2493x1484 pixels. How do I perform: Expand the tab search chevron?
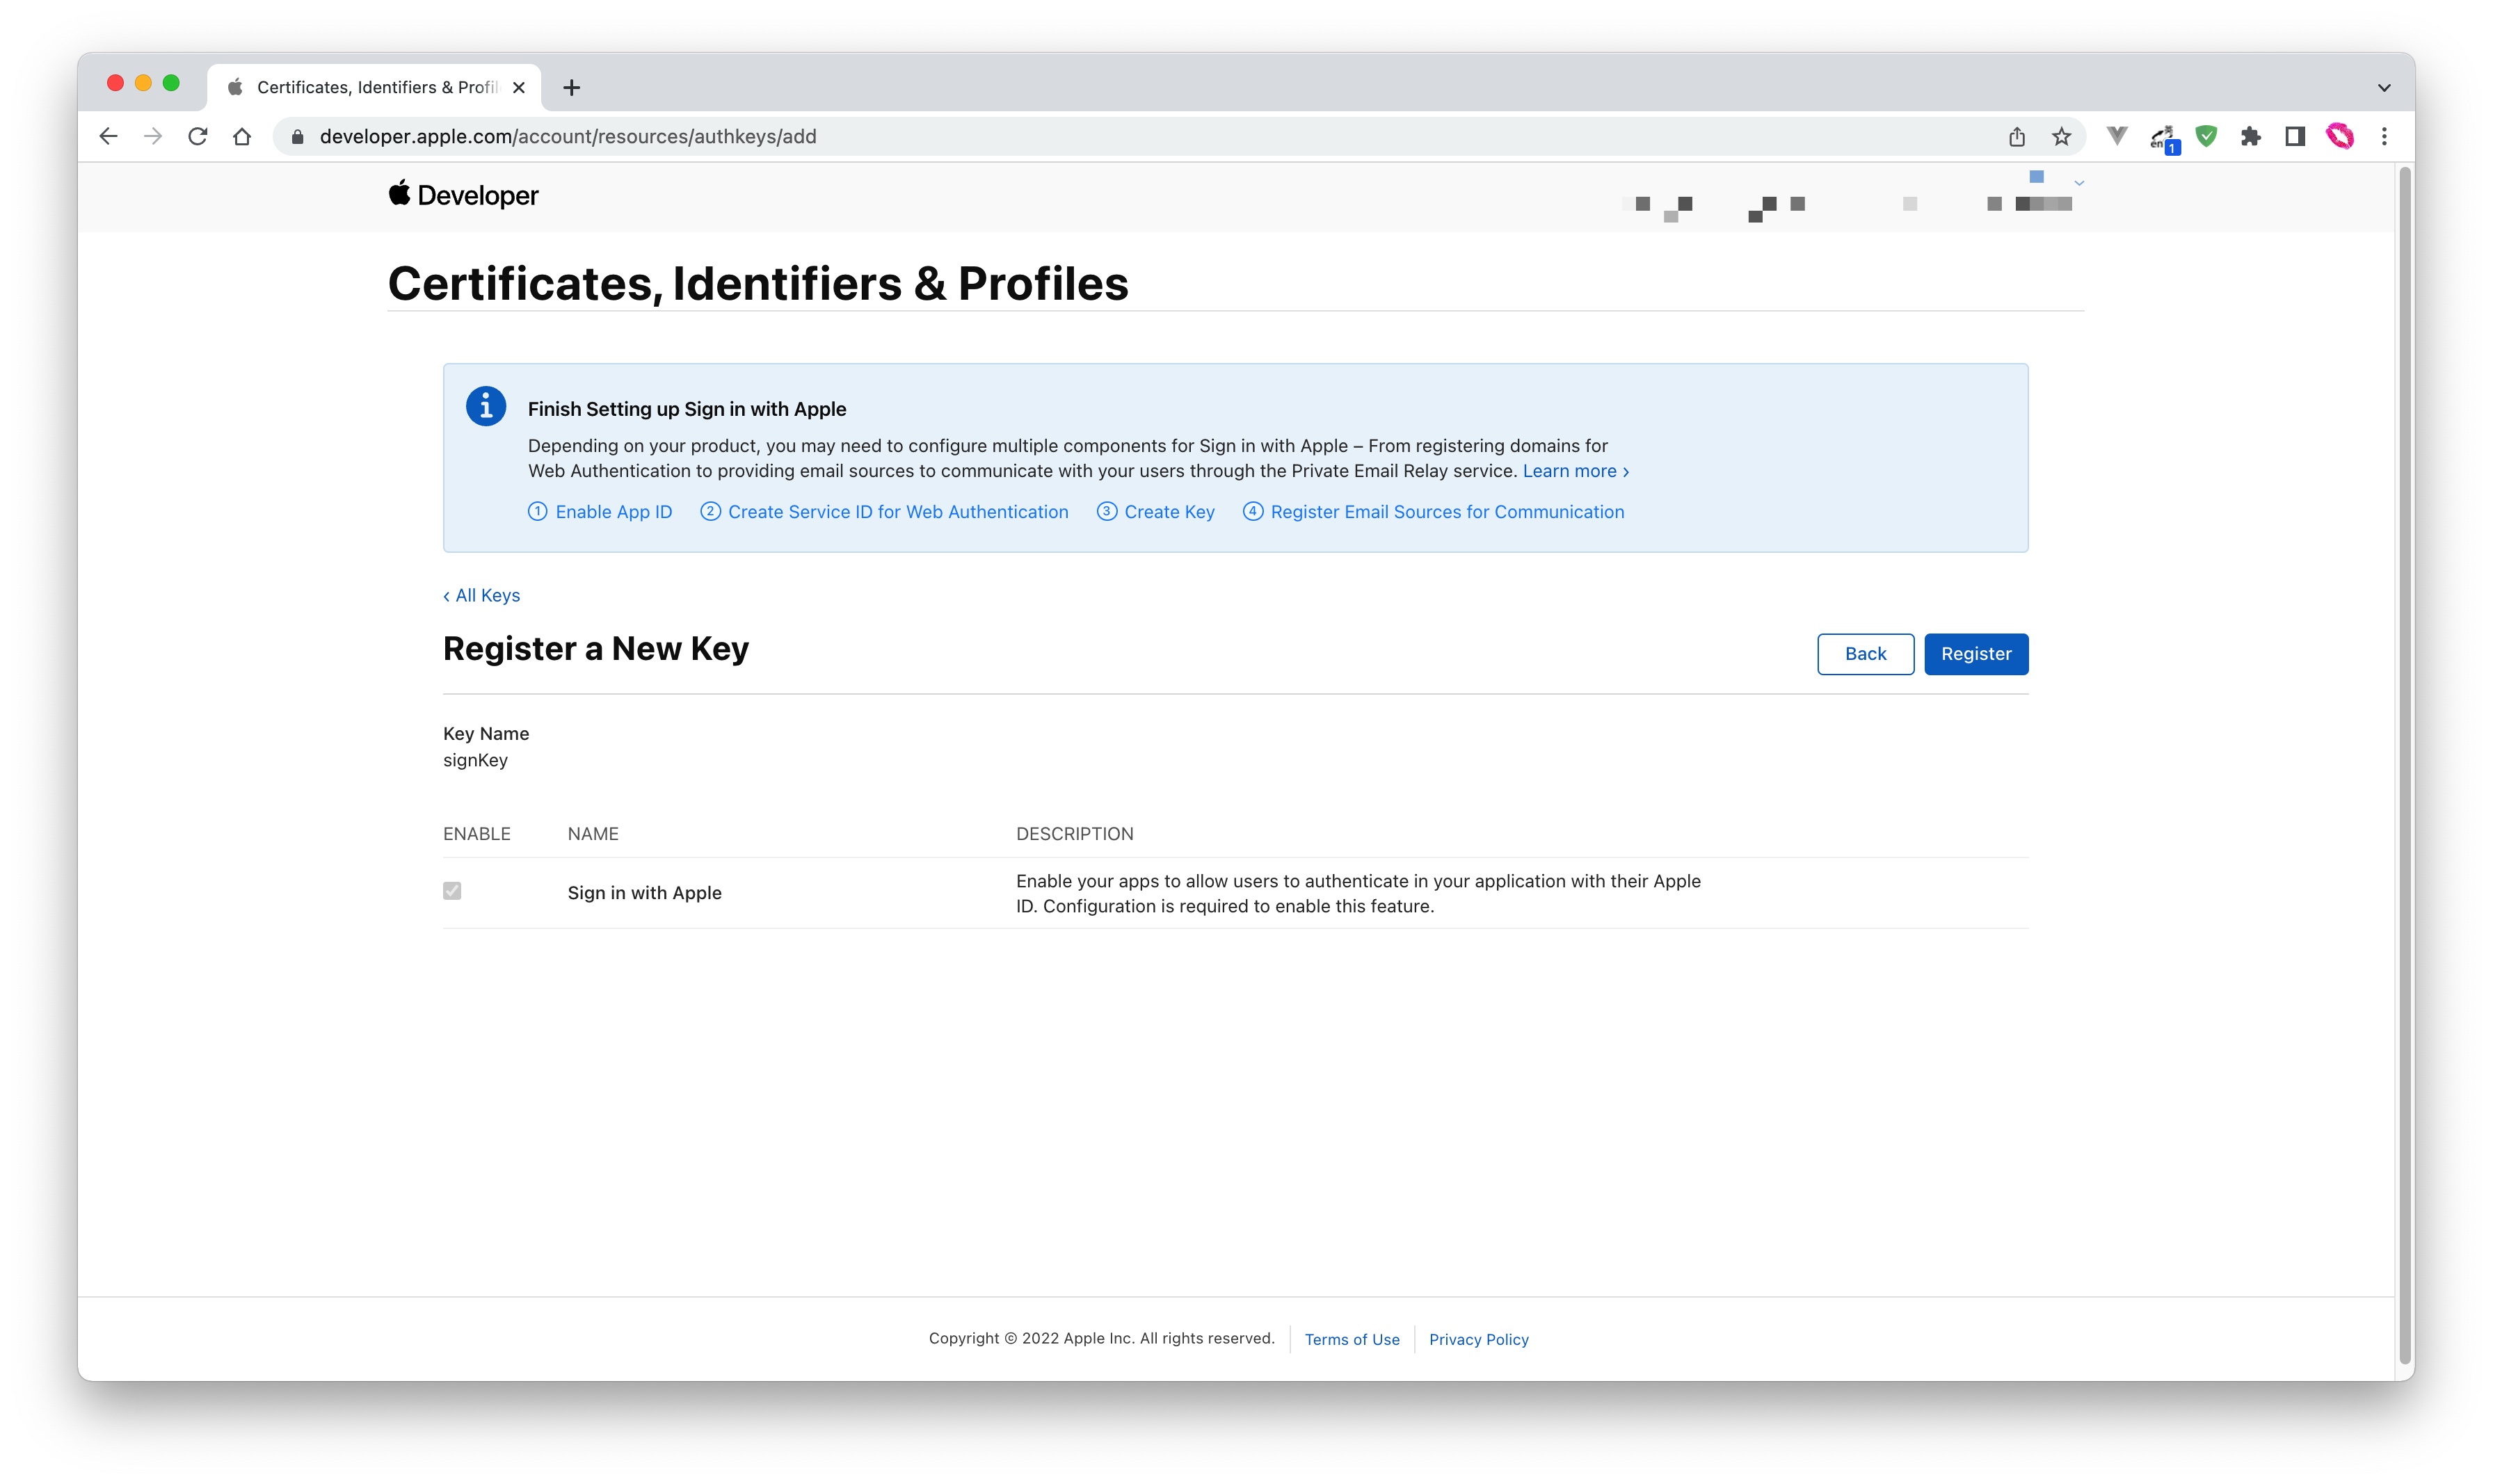coord(2383,88)
